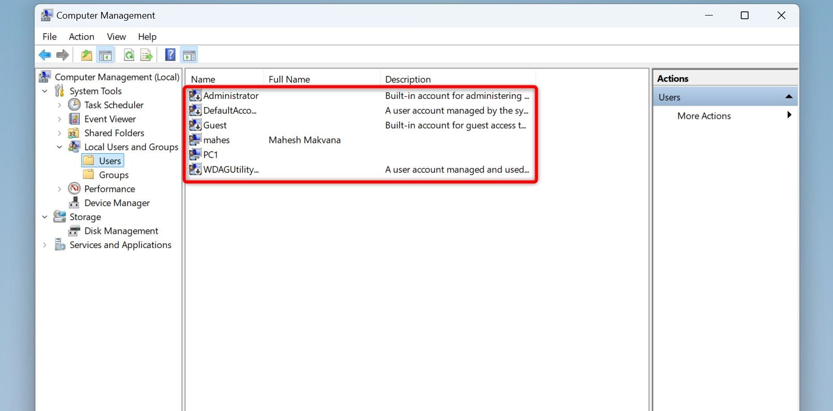The width and height of the screenshot is (833, 411).
Task: Click the PC1 user account icon
Action: coord(195,154)
